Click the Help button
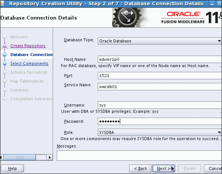 point(13,168)
